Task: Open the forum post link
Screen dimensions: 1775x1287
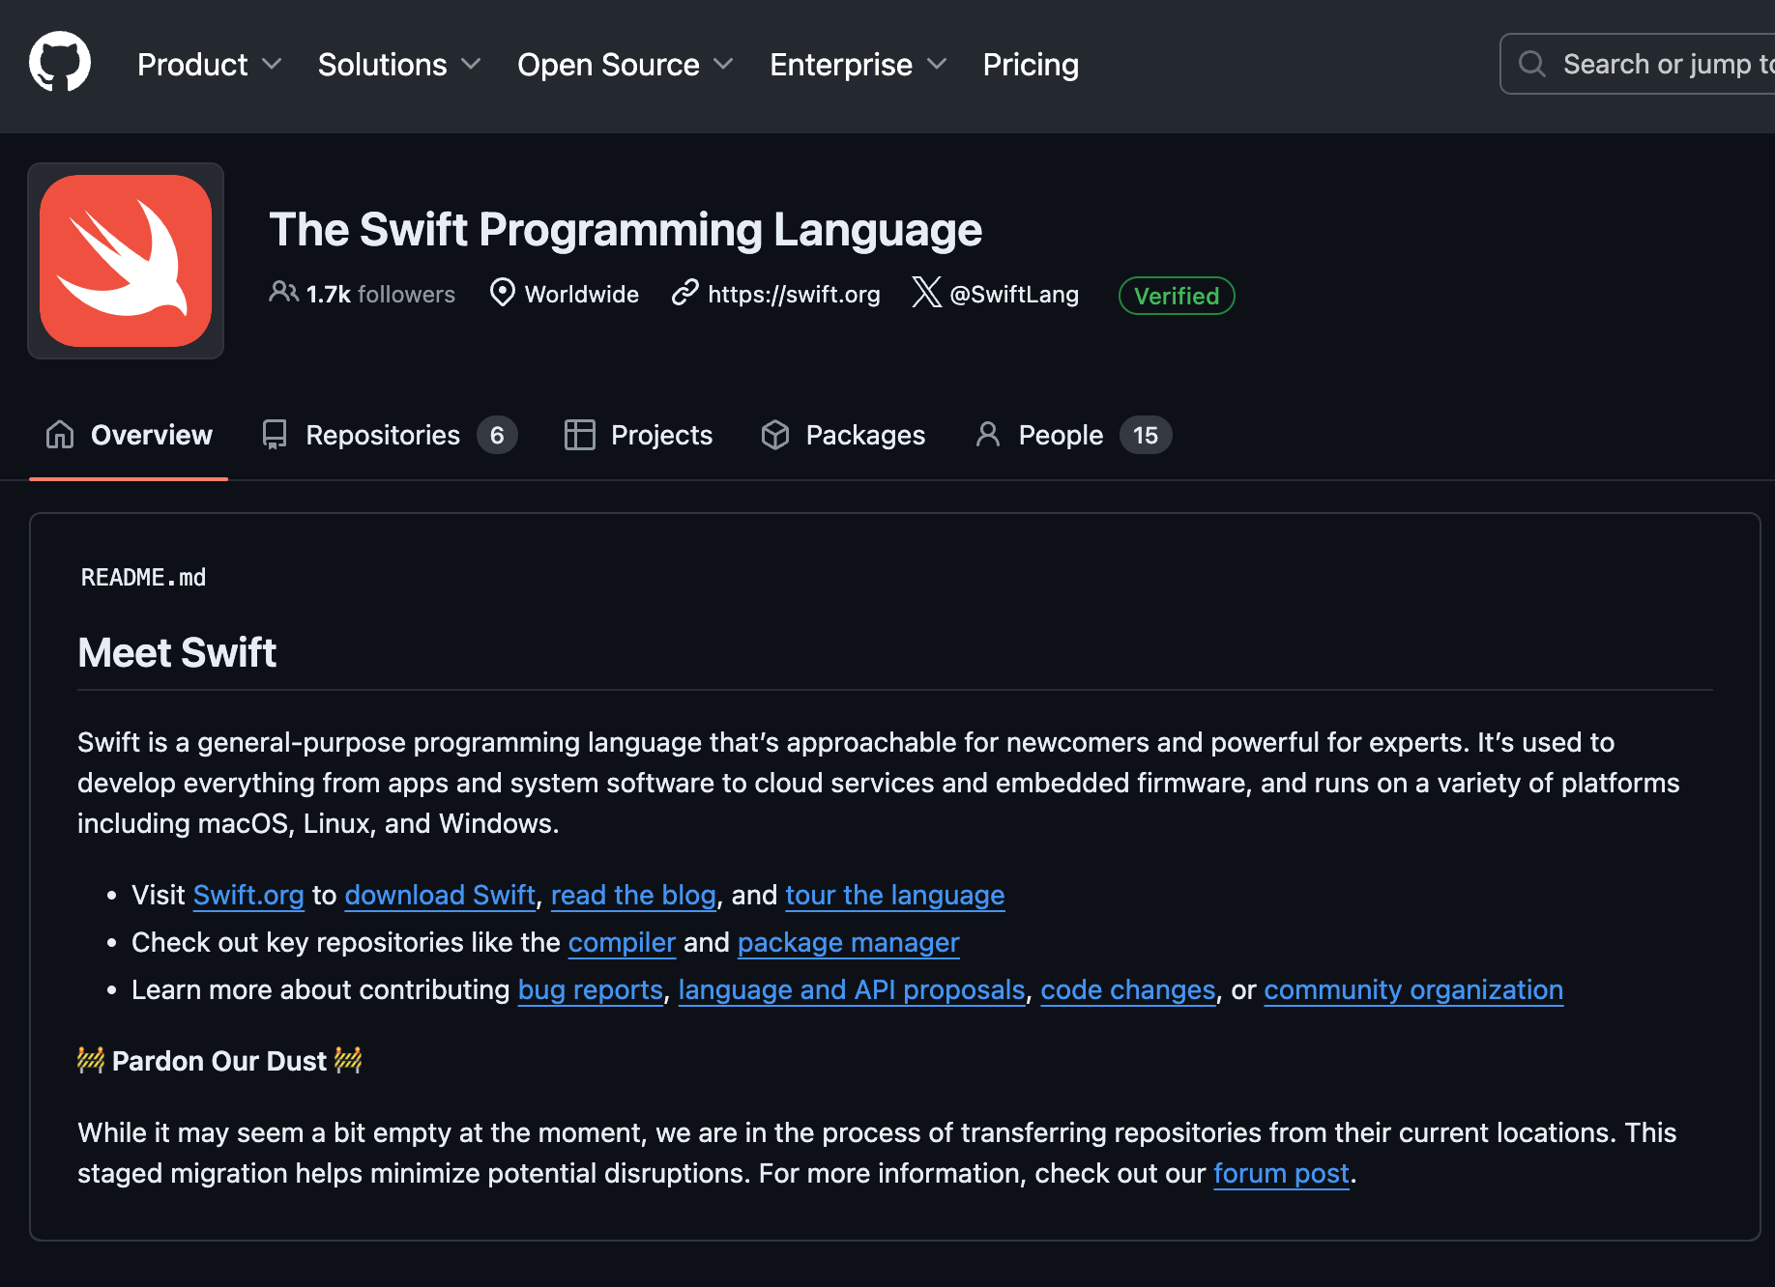Action: coord(1281,1173)
